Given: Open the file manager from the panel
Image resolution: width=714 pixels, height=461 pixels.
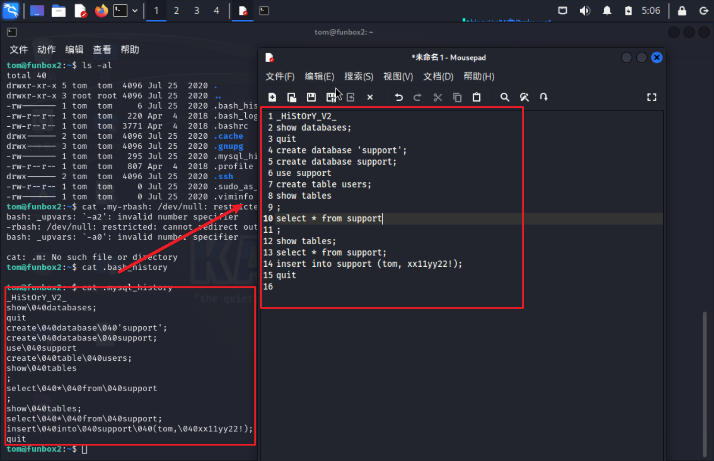Looking at the screenshot, I should 58,11.
